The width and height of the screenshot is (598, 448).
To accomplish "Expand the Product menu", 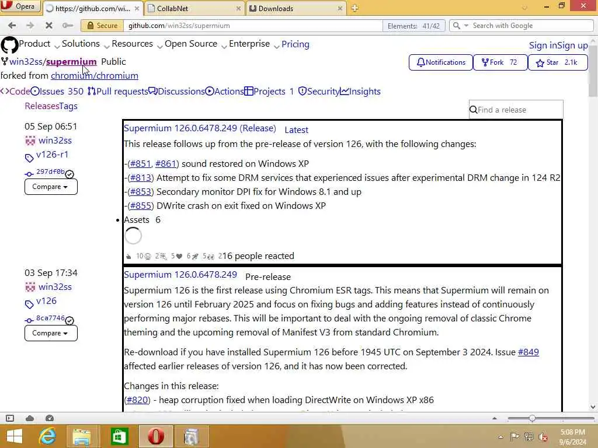I will 39,44.
